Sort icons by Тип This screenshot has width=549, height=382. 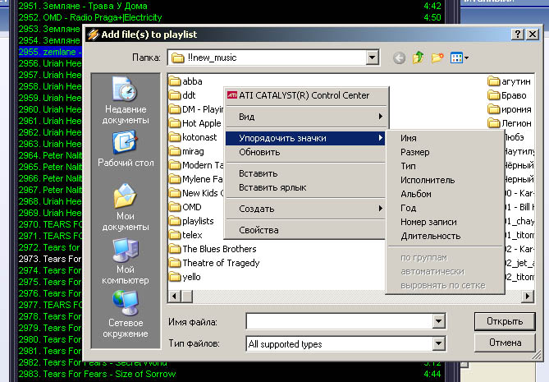tap(445, 166)
